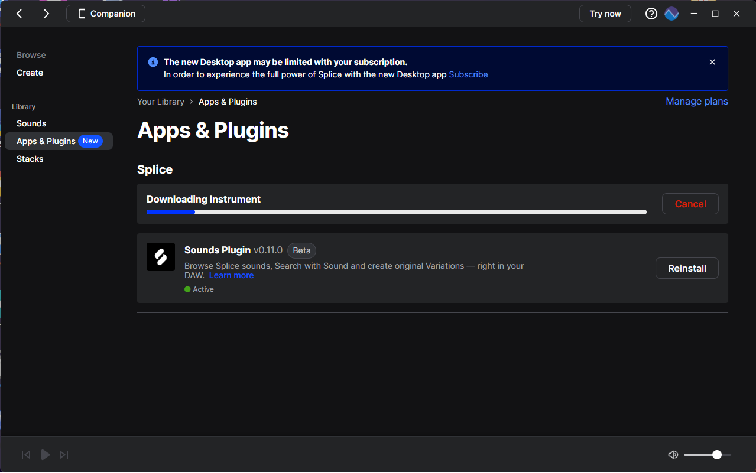Minimize the Splice window
Screen dimensions: 756x473
tap(694, 14)
